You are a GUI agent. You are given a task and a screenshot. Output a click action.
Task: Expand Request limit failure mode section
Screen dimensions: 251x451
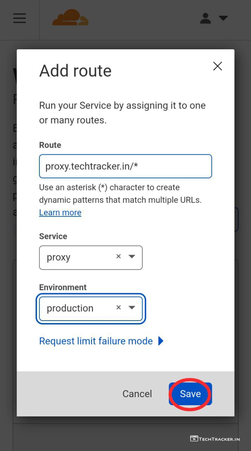click(x=96, y=341)
